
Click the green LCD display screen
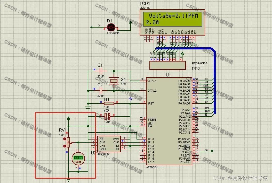173,19
